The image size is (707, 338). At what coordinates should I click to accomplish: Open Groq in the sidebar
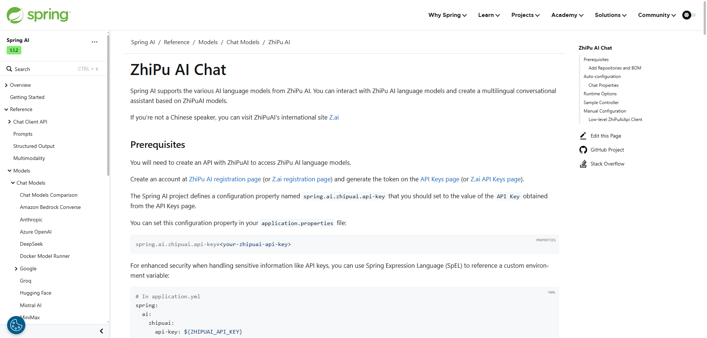coord(26,281)
